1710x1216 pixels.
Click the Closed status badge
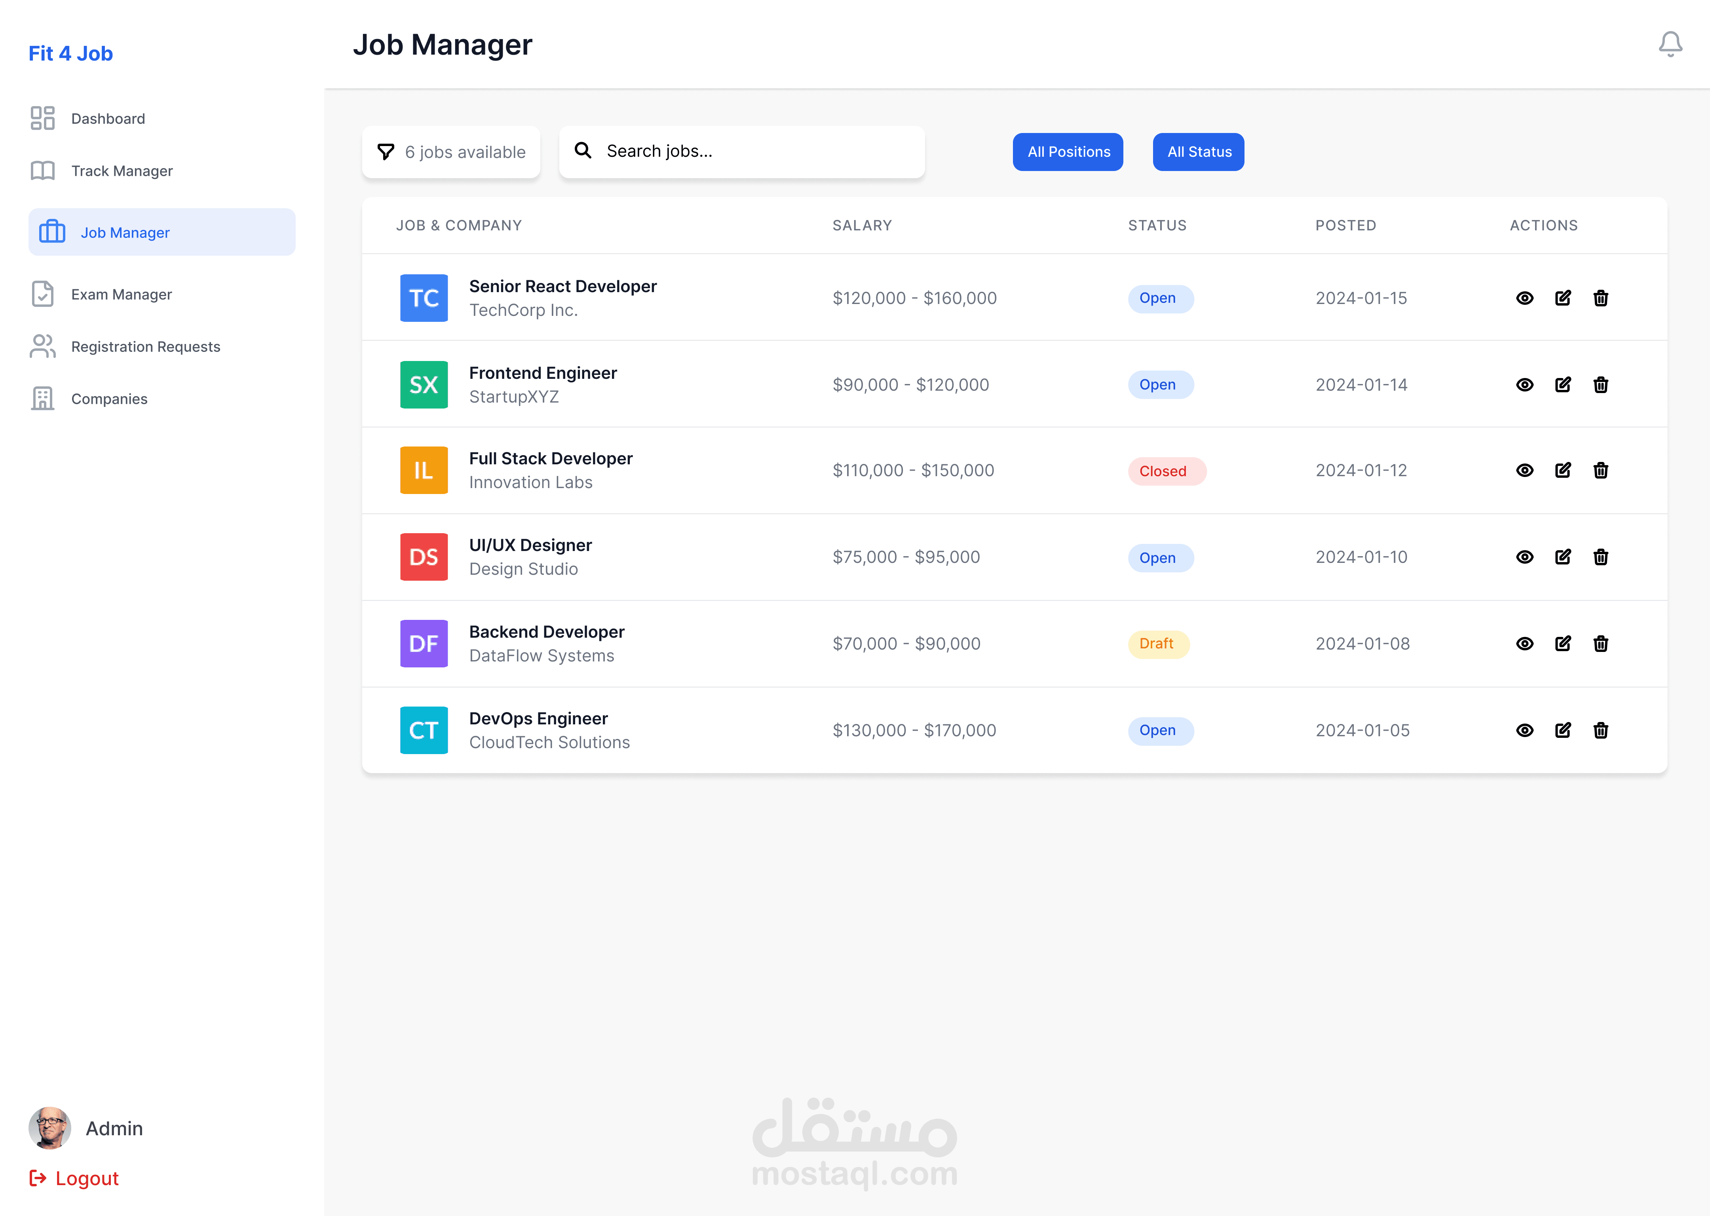click(x=1166, y=471)
